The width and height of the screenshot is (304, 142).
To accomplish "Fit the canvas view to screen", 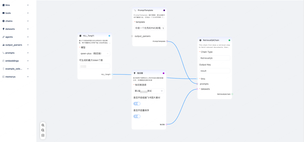I will click(43, 135).
